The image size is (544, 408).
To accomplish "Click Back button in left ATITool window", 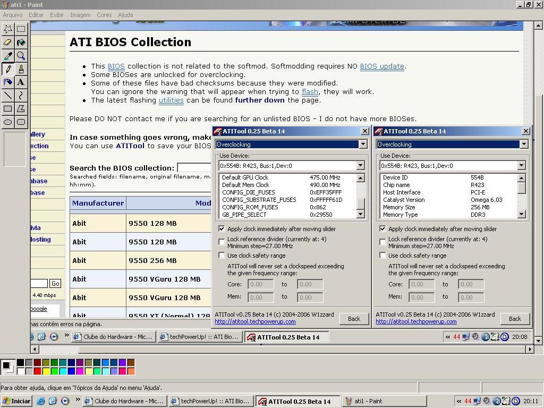I will click(x=354, y=319).
